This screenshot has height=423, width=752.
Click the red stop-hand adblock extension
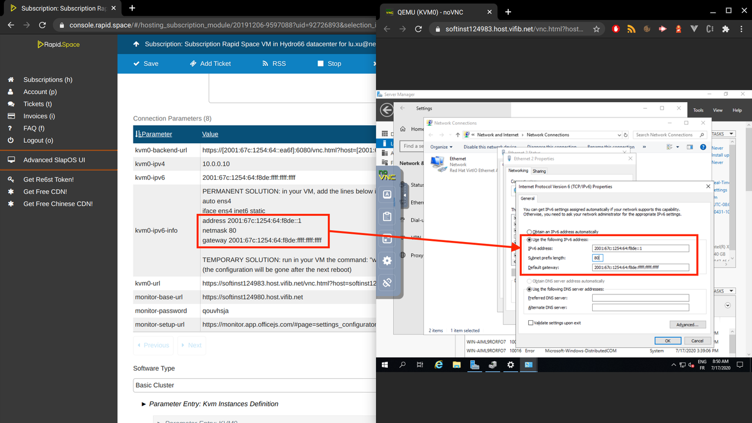(616, 29)
